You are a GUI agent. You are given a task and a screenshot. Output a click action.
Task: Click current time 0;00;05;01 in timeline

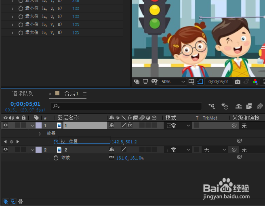tap(25, 104)
